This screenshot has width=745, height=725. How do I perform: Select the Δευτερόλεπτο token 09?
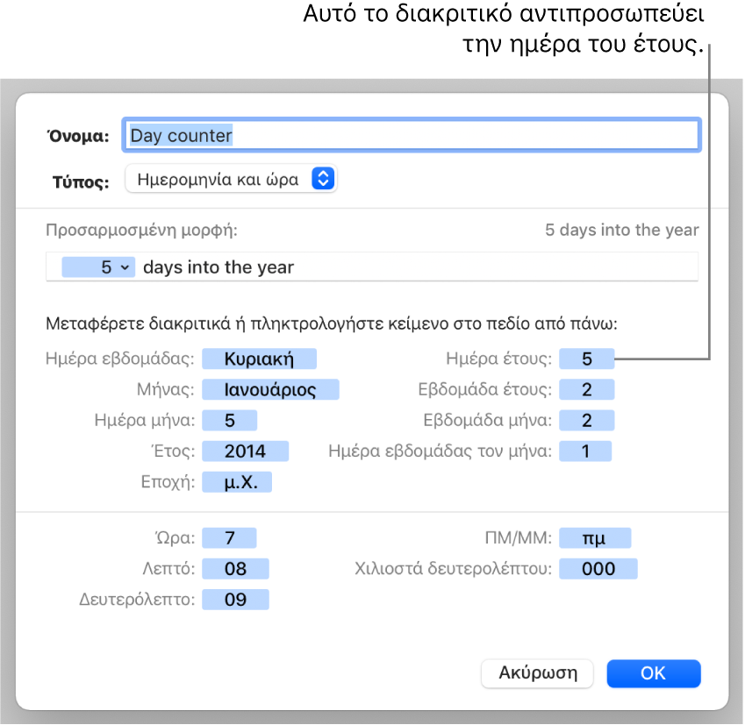click(x=236, y=600)
